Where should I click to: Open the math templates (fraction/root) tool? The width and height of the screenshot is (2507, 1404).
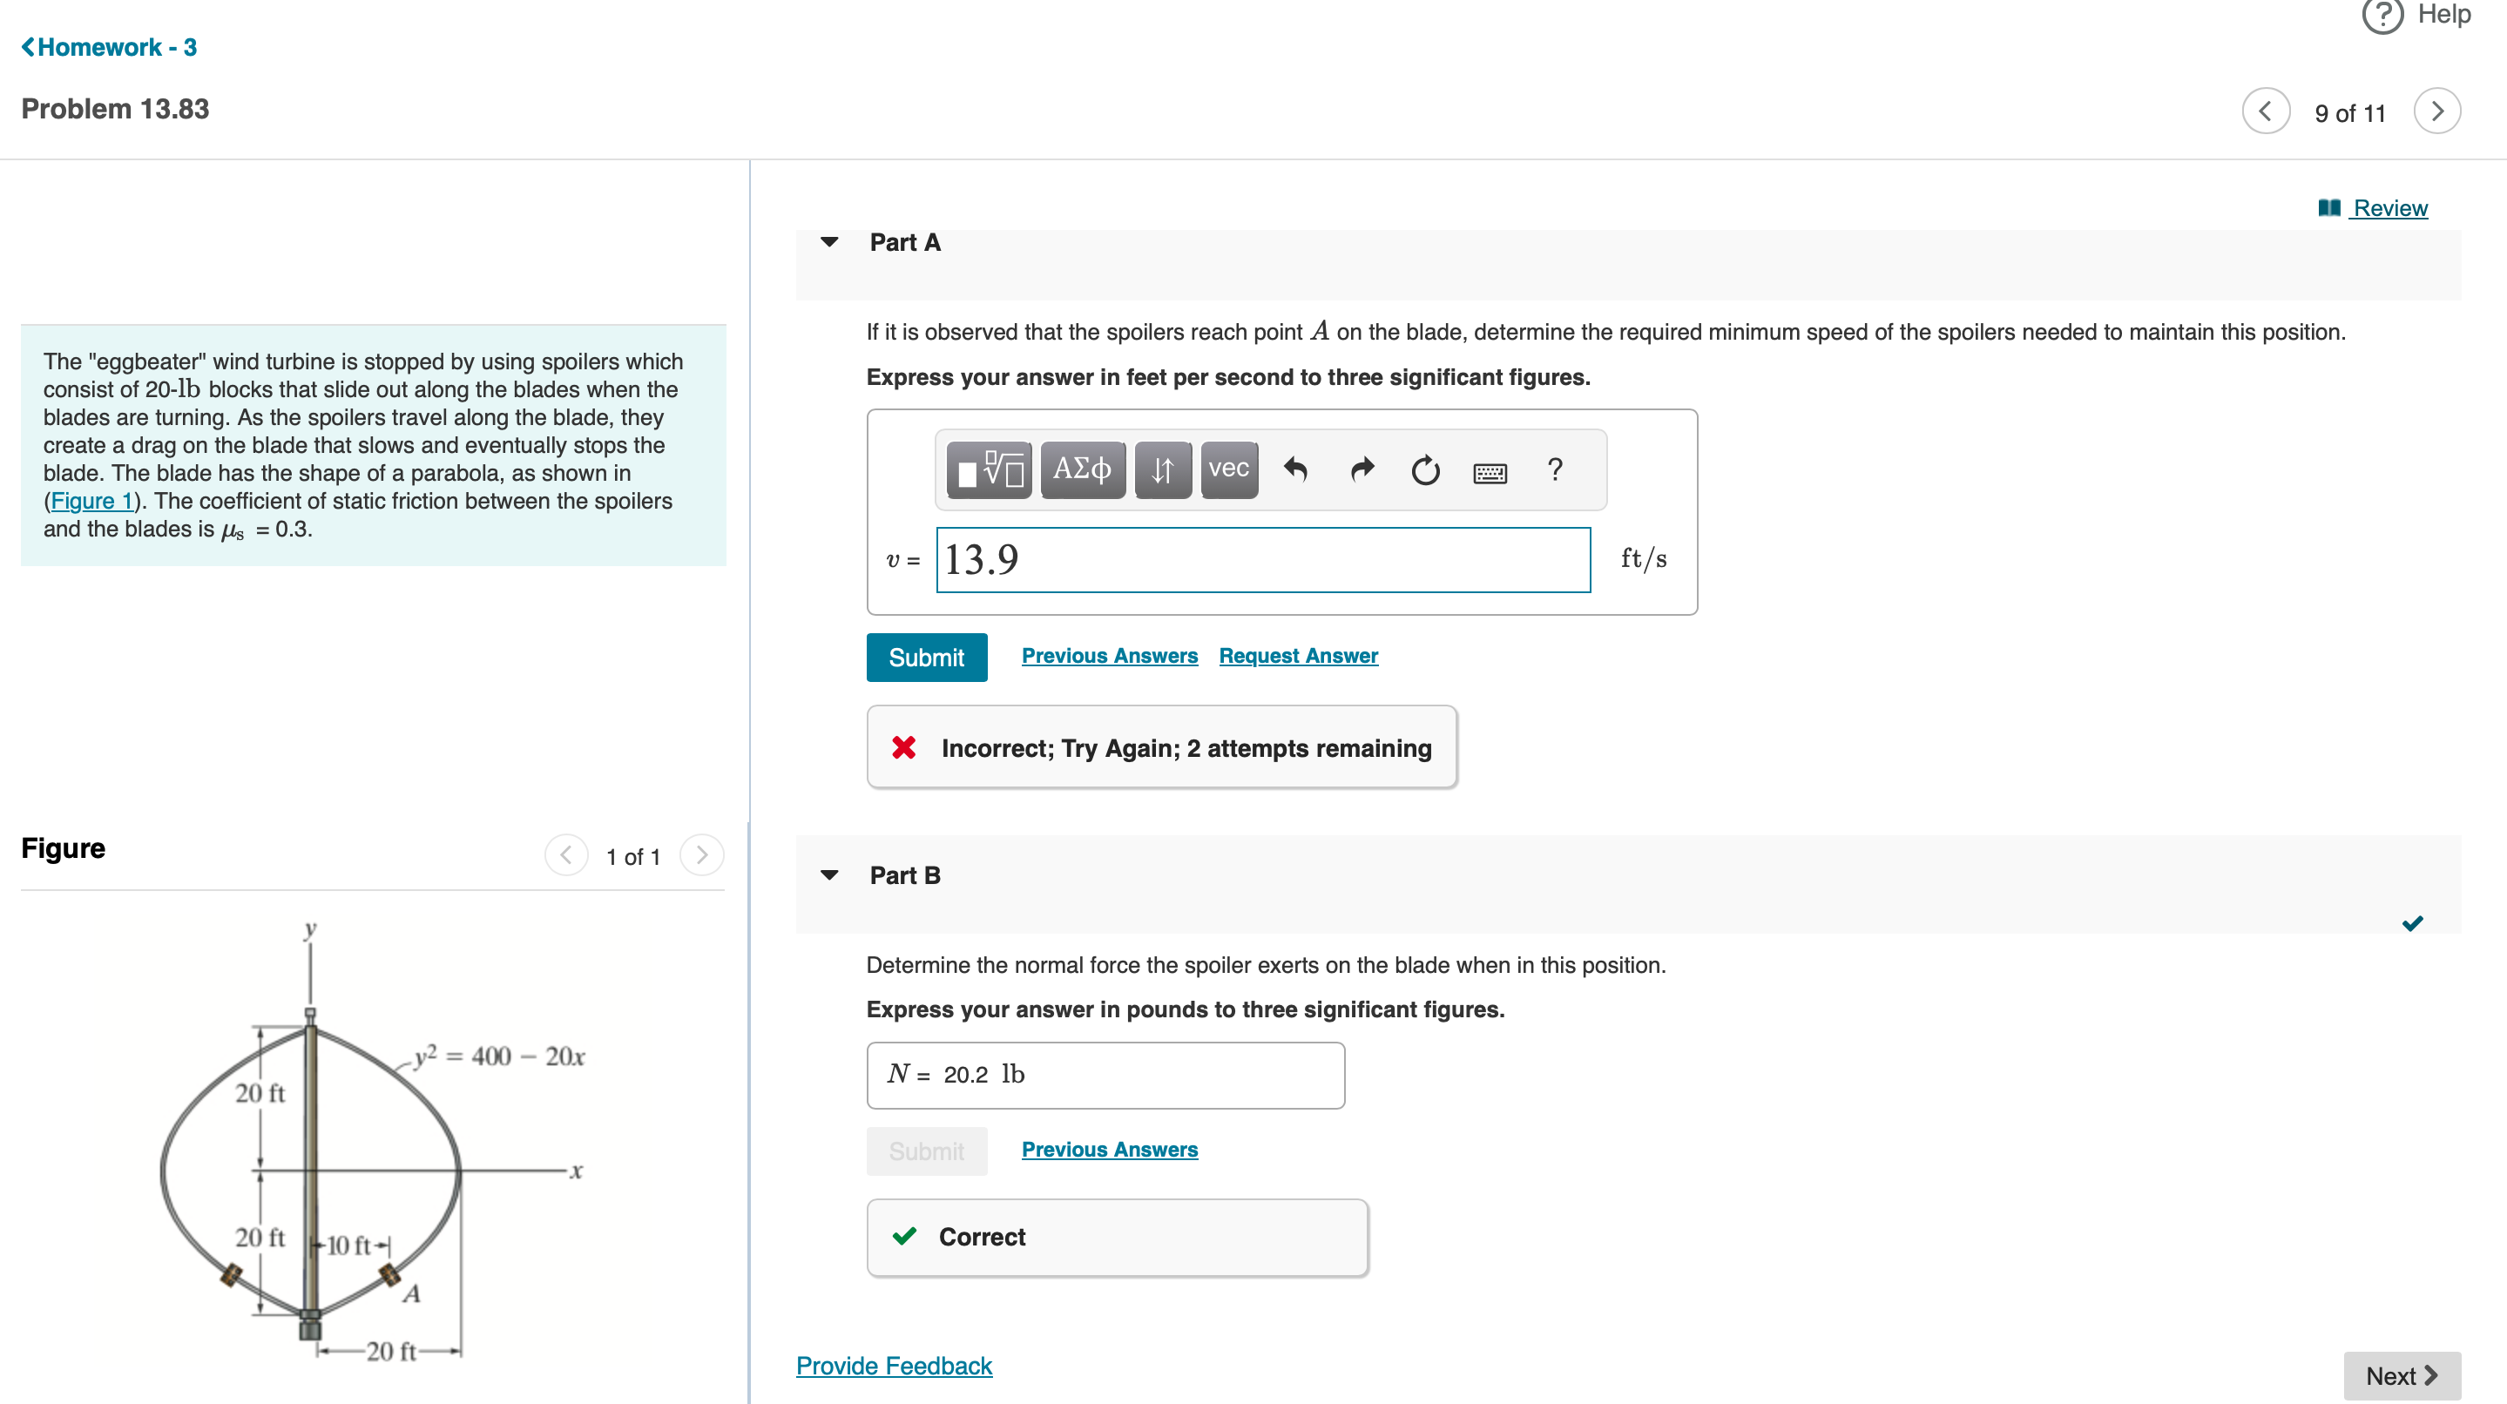pos(988,470)
